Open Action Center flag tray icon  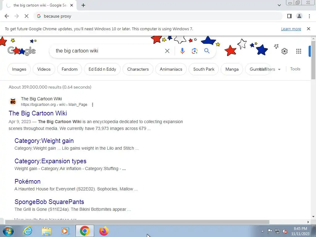(x=270, y=231)
